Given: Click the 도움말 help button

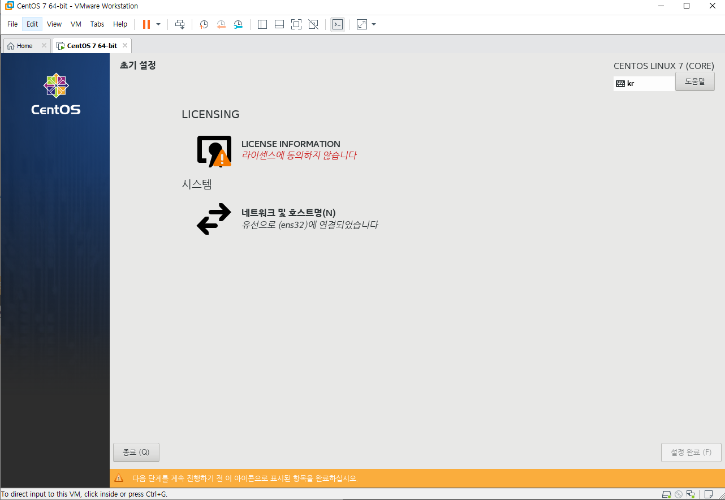Looking at the screenshot, I should click(x=695, y=81).
